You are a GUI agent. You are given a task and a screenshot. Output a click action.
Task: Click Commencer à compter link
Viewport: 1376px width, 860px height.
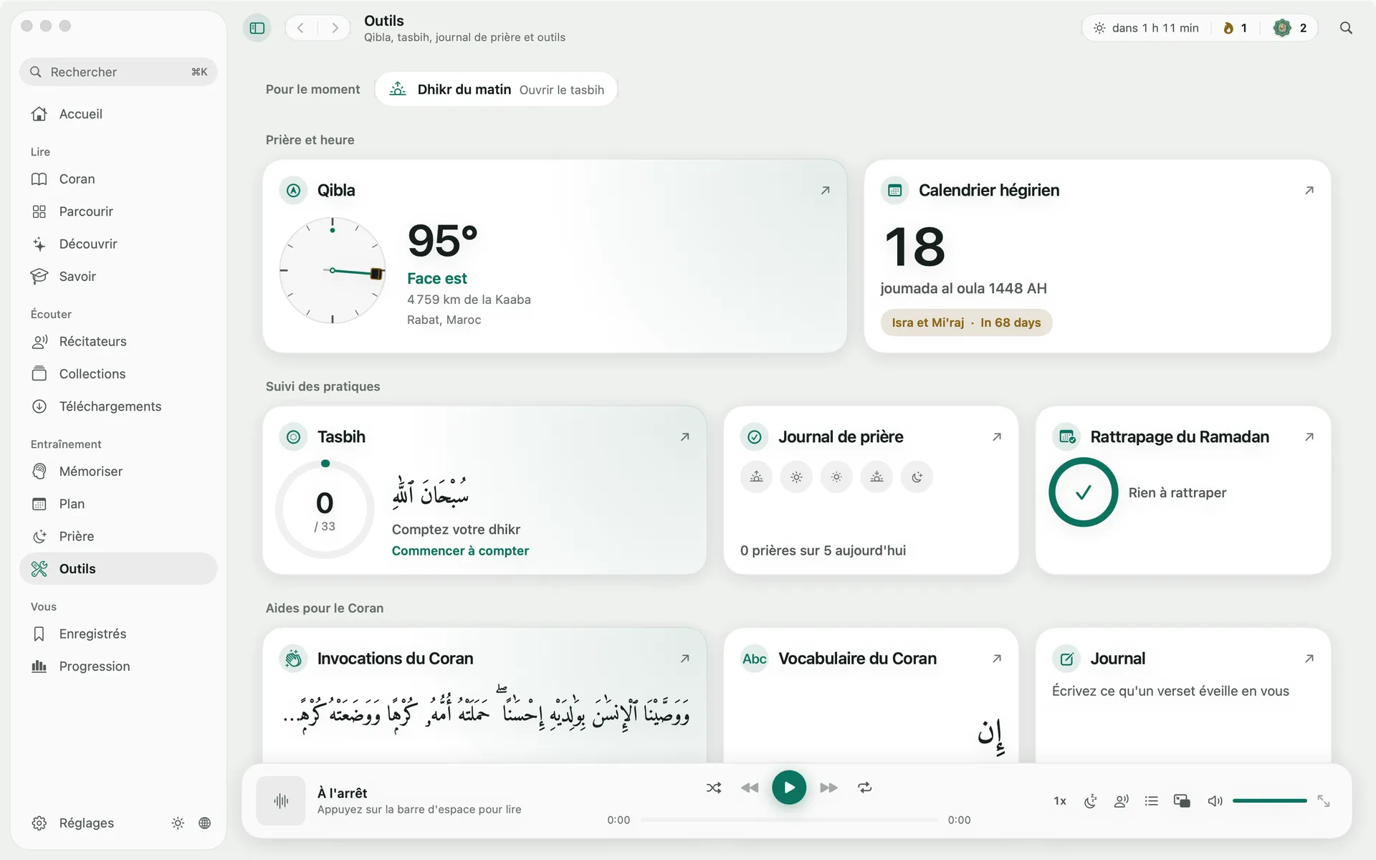click(460, 550)
